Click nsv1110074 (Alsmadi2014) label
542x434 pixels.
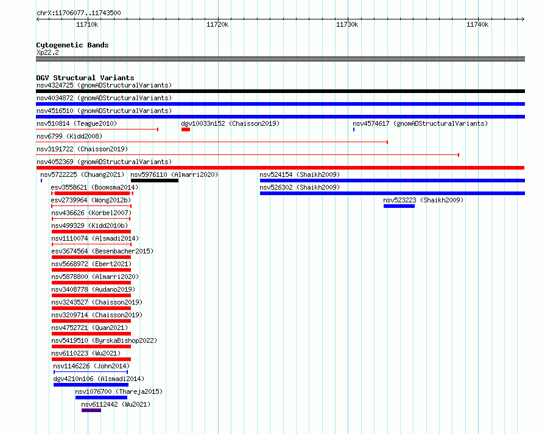point(95,238)
